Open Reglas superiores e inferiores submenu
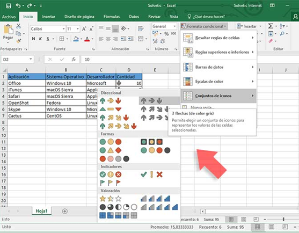Image resolution: width=299 pixels, height=233 pixels. click(x=218, y=52)
